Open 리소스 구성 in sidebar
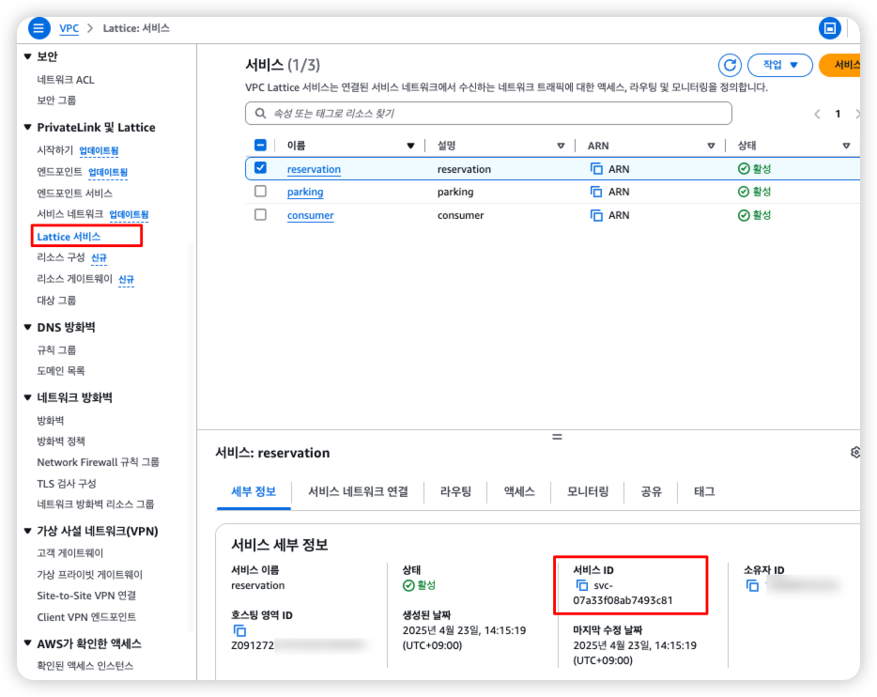Image resolution: width=877 pixels, height=697 pixels. point(60,257)
